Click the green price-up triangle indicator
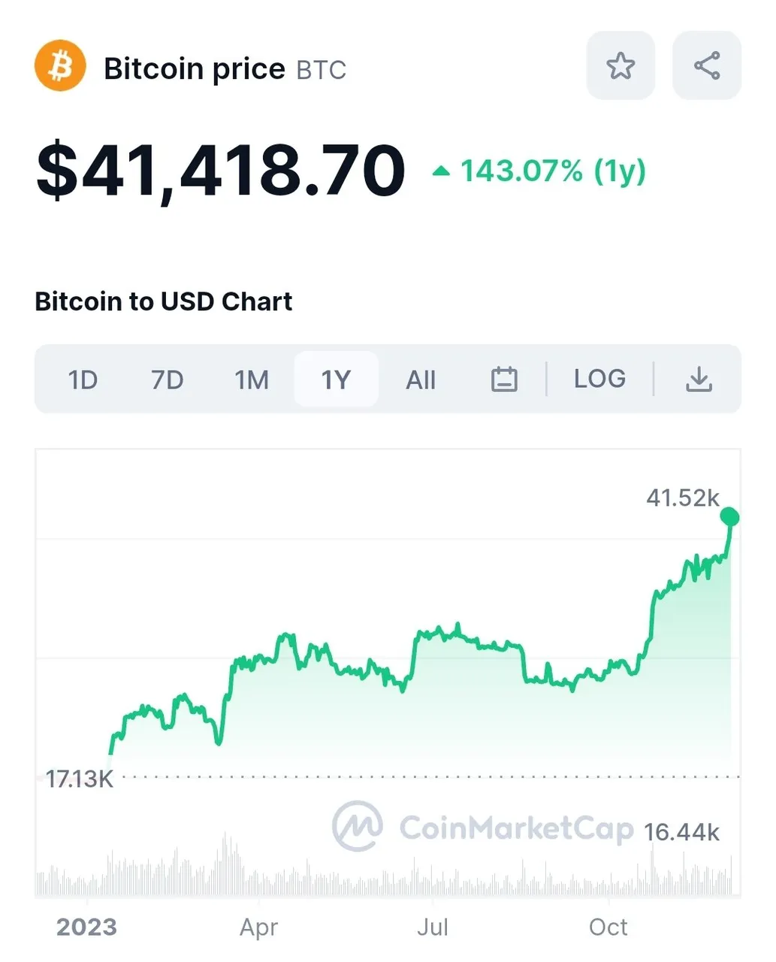776x962 pixels. click(441, 171)
